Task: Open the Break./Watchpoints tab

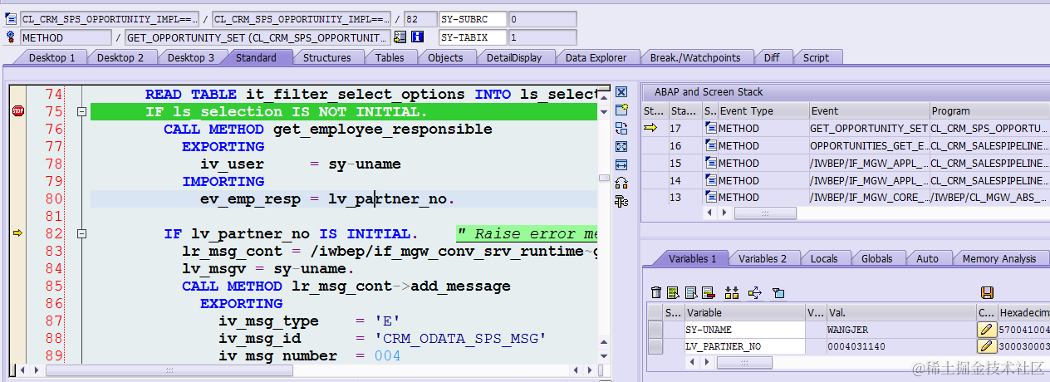Action: (694, 57)
